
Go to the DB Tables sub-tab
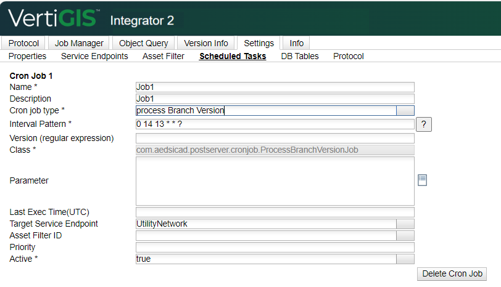coord(300,56)
